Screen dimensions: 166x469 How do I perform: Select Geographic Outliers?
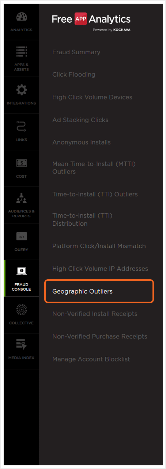[82, 292]
